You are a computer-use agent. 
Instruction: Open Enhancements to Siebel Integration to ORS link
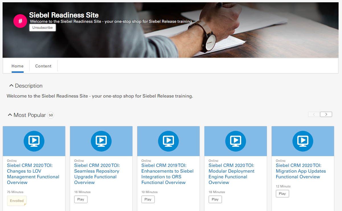(x=167, y=174)
